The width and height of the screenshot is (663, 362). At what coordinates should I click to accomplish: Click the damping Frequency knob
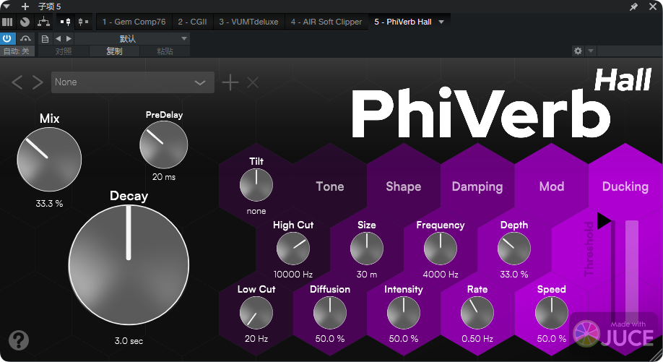point(440,249)
